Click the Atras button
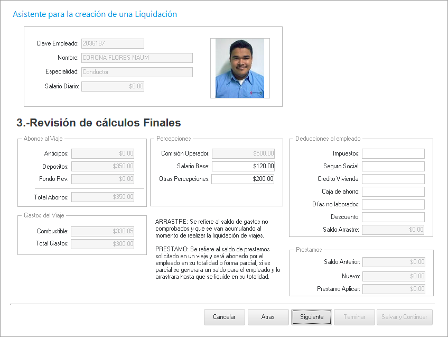448x337 pixels. (x=268, y=317)
